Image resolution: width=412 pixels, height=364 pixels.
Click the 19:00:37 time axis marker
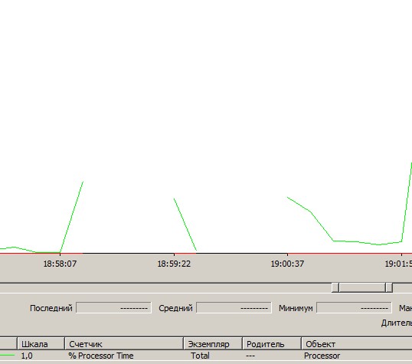pos(287,264)
